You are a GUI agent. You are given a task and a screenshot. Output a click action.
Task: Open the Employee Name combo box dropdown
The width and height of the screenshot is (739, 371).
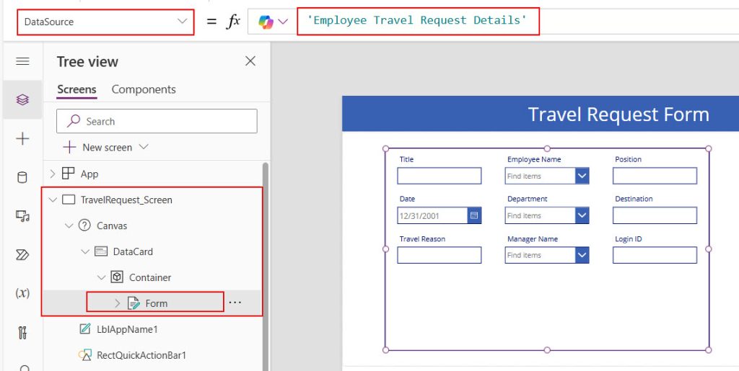click(x=582, y=176)
